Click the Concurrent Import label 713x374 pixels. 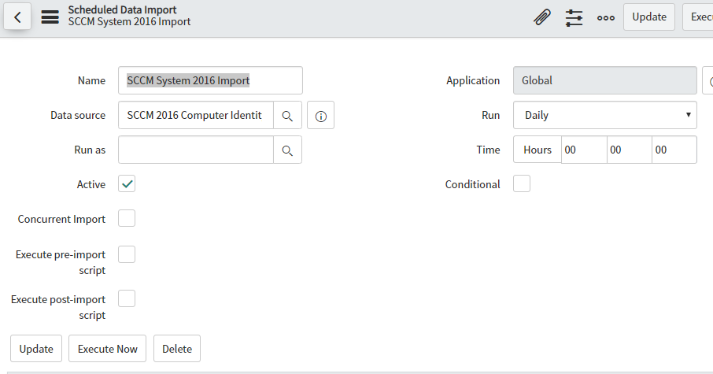click(x=61, y=219)
